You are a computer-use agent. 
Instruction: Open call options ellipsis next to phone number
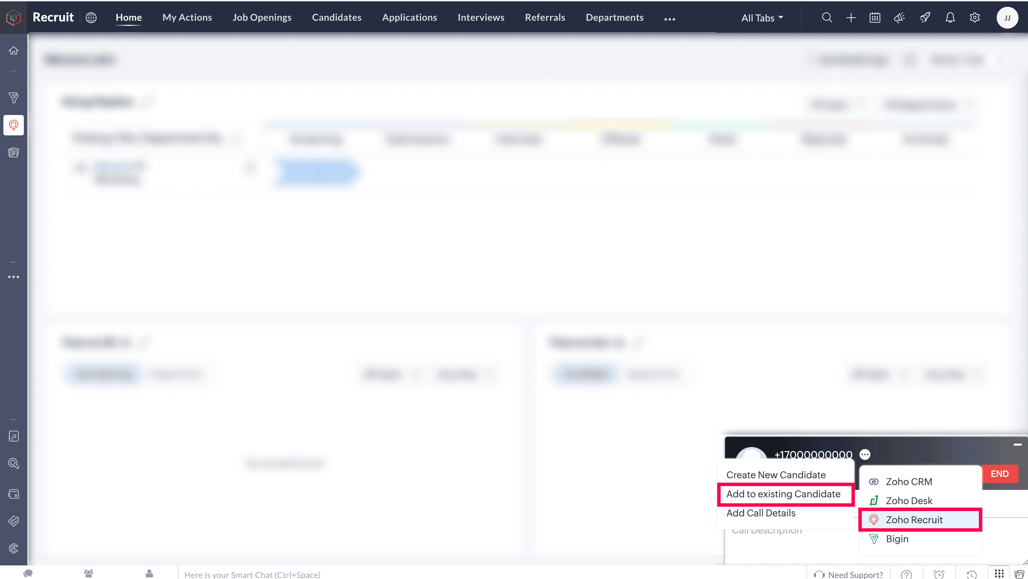point(865,454)
